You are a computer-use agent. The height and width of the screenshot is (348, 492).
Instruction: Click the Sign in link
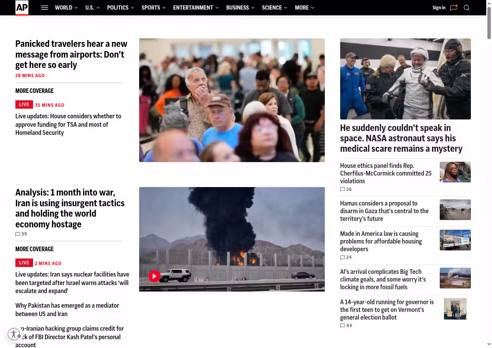(x=439, y=8)
